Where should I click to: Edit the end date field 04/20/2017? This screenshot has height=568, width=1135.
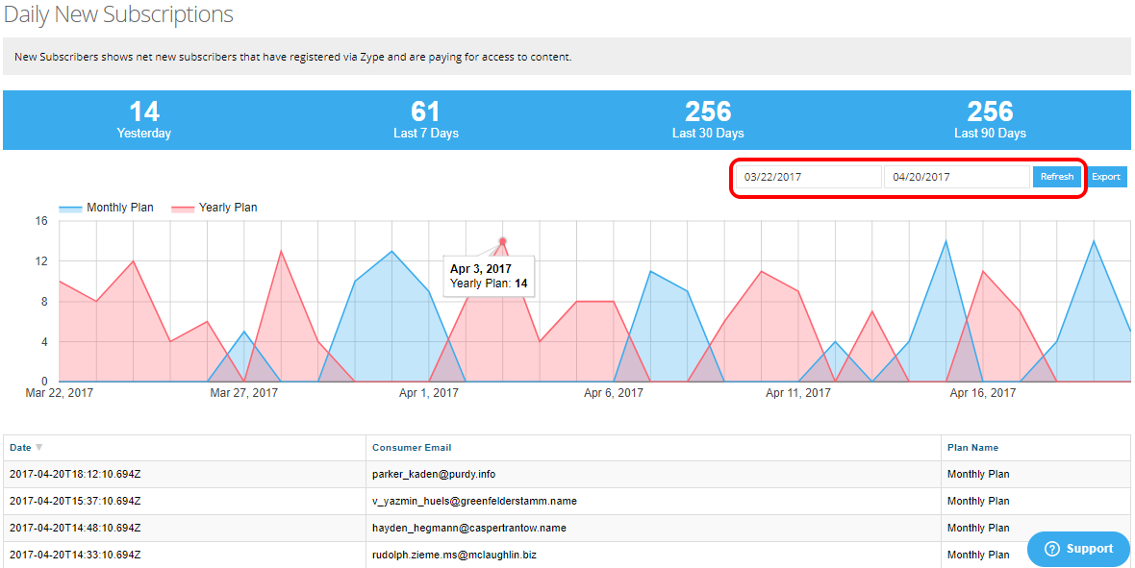click(957, 177)
